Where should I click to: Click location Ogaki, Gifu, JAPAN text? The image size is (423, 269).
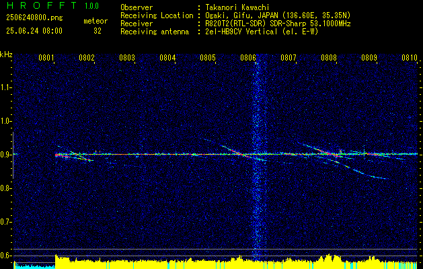pos(278,15)
